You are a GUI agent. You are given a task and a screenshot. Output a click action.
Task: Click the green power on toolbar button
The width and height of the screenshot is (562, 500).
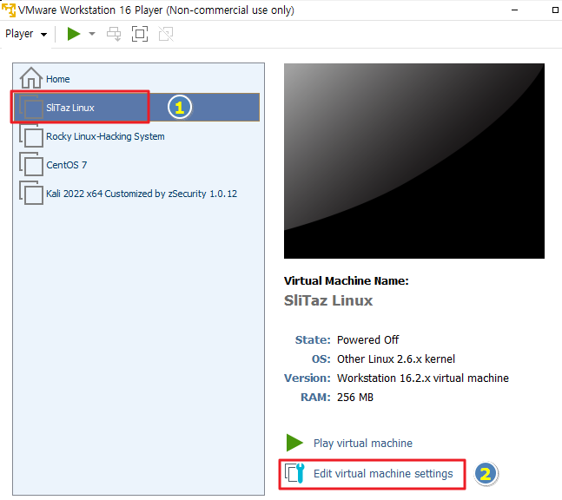pos(74,34)
